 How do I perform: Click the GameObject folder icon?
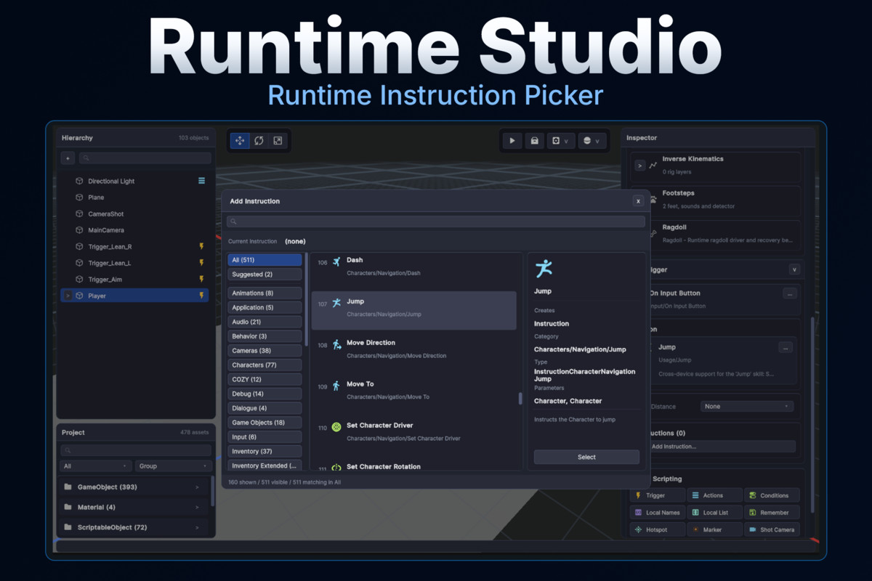point(68,487)
